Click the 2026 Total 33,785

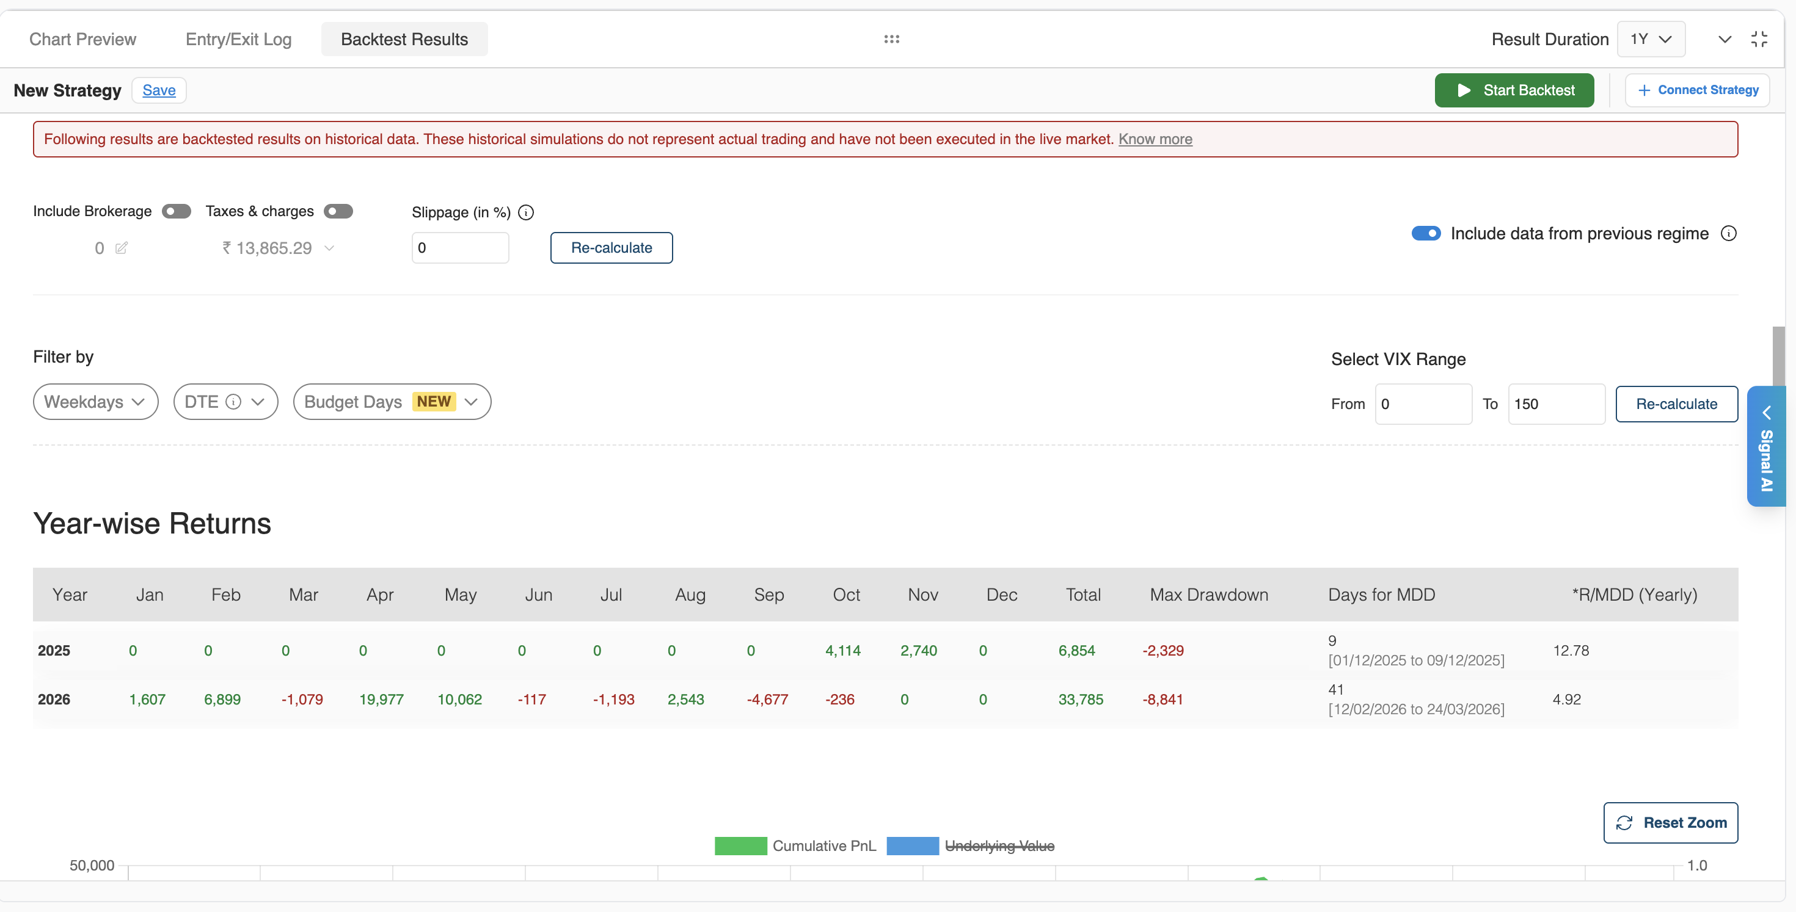click(1081, 699)
